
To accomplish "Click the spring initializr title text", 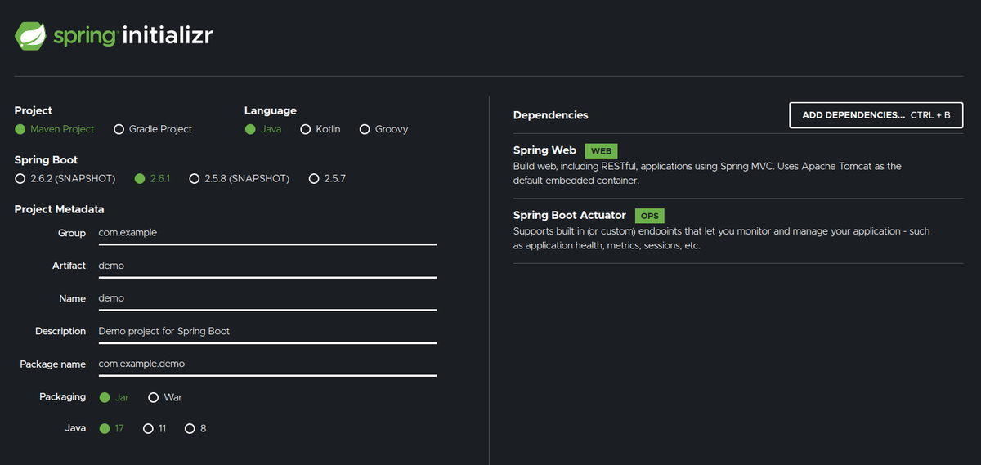I will tap(133, 36).
